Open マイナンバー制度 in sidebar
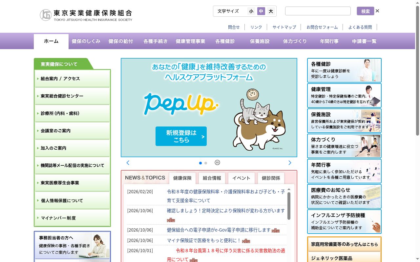This screenshot has width=420, height=262. coord(72,218)
